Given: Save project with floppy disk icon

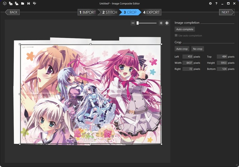Looking at the screenshot, I should tap(28, 3).
